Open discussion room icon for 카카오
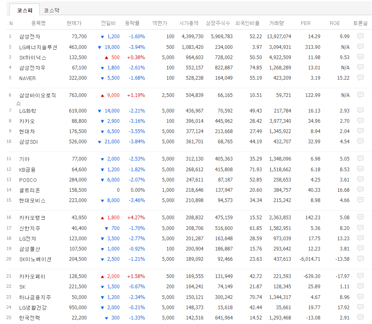Image resolution: width=372 pixels, height=324 pixels. [x=361, y=120]
